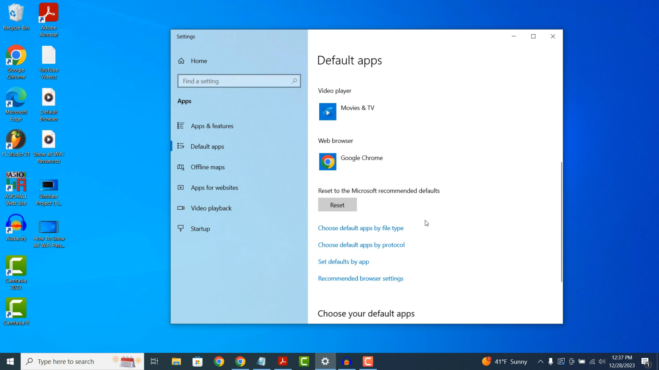Image resolution: width=659 pixels, height=370 pixels.
Task: Open Adobe Acrobat from the desktop
Action: [x=48, y=12]
